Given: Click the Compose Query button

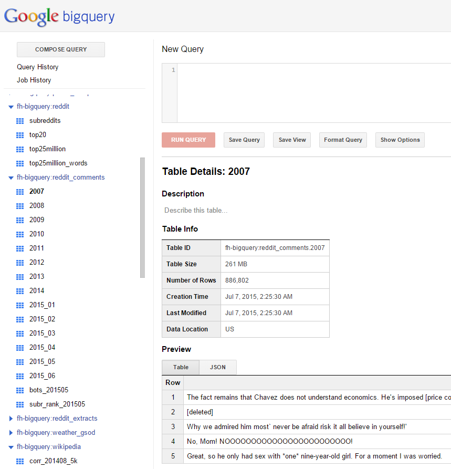Looking at the screenshot, I should (61, 49).
